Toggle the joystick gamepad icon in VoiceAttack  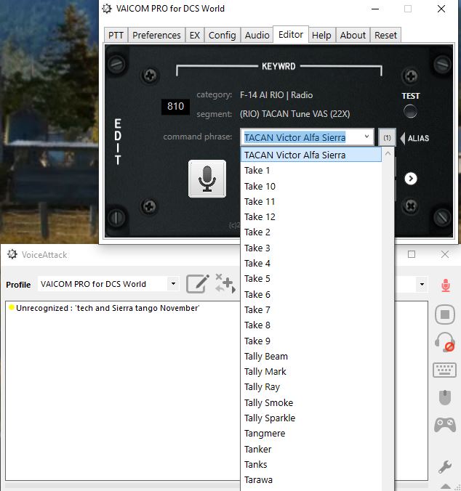[445, 425]
